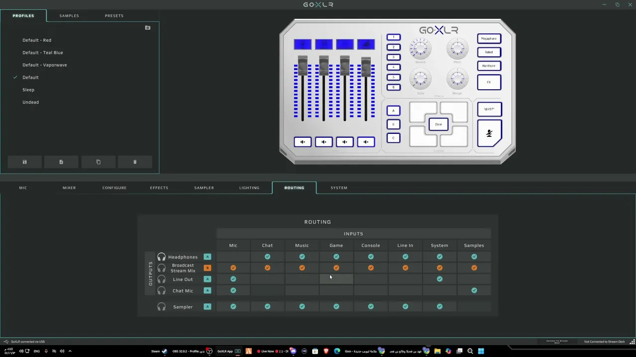Screen dimensions: 636x357
Task: Click the mic mute button on GoXLR
Action: click(x=489, y=133)
